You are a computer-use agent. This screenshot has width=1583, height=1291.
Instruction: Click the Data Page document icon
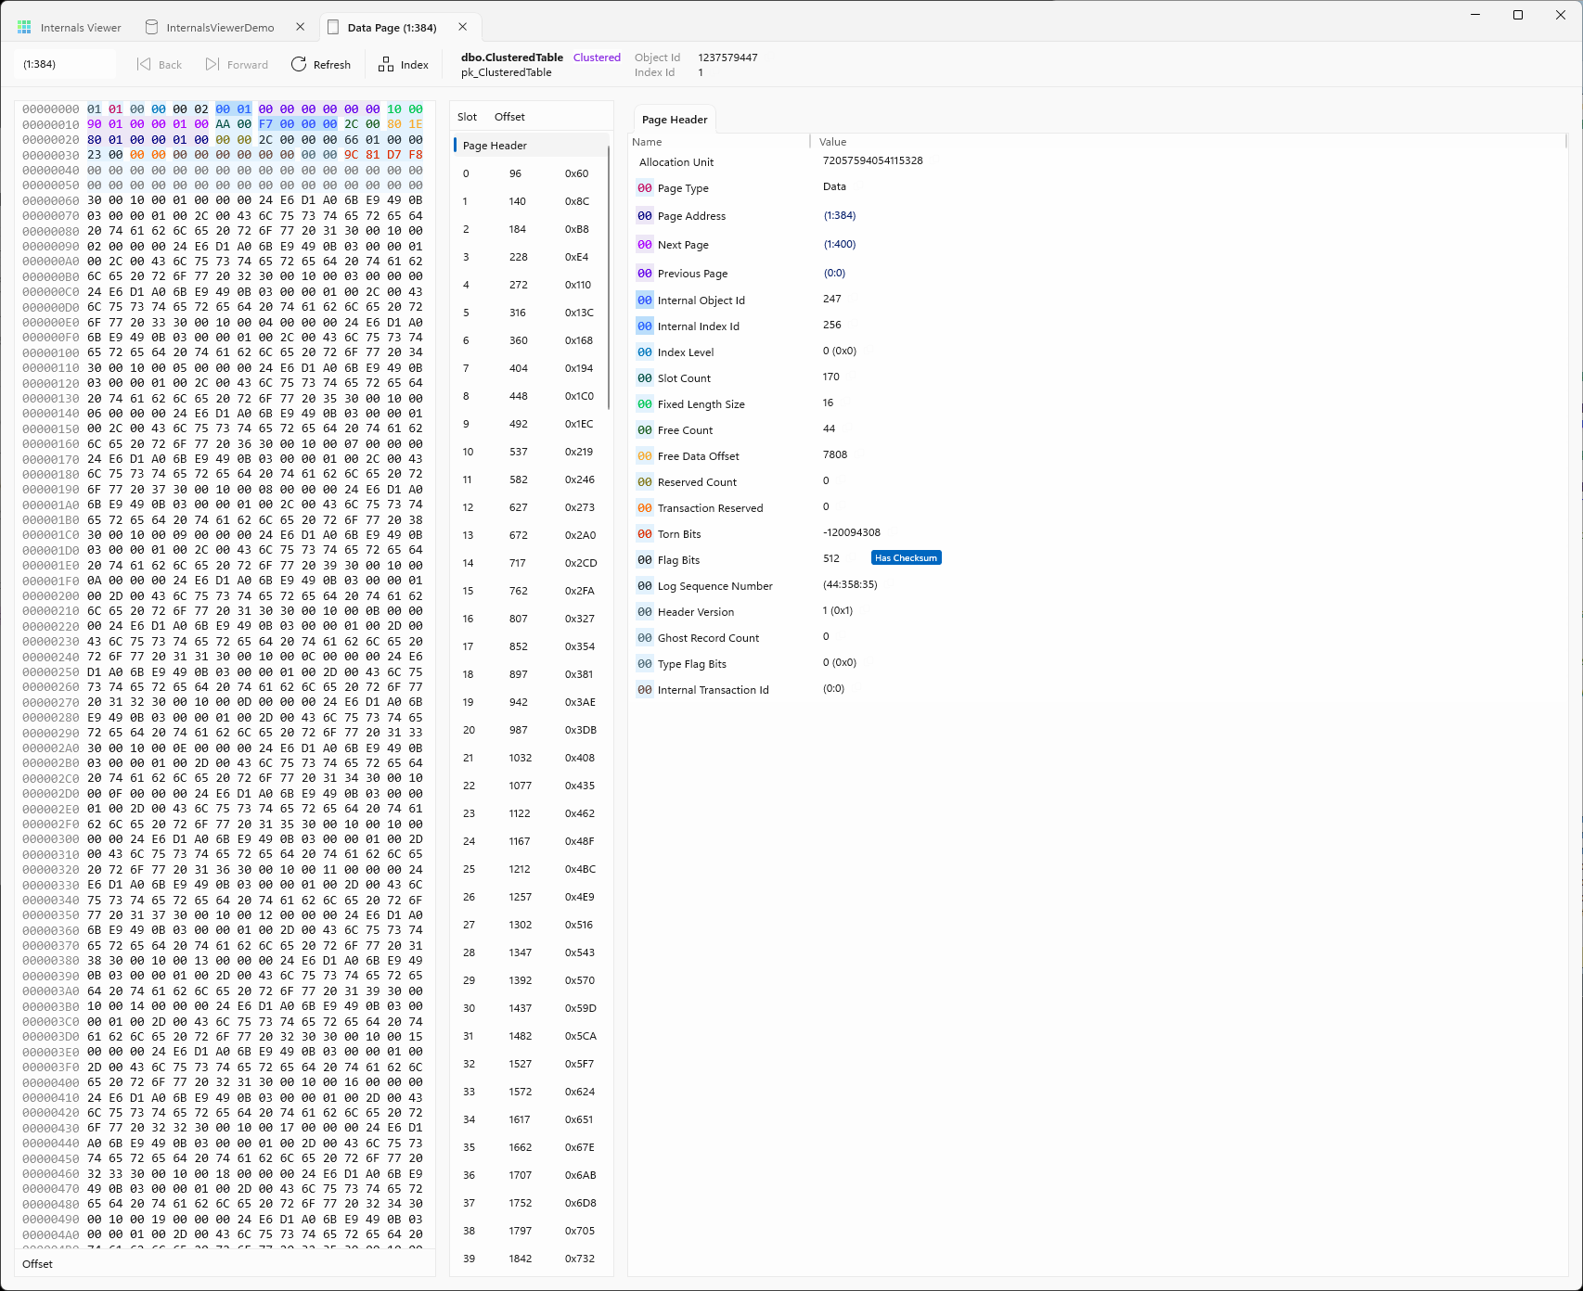pos(333,27)
